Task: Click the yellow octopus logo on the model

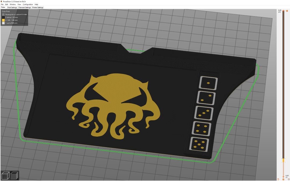Action: tap(113, 106)
